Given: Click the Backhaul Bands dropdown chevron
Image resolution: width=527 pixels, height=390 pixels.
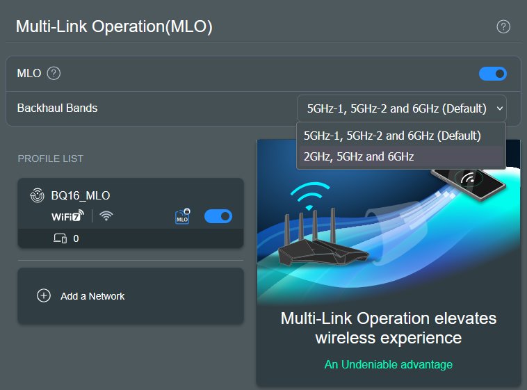Looking at the screenshot, I should 499,108.
